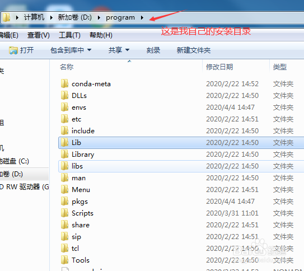Expand the arrow after 新加卷 (D:) breadcrumb
This screenshot has height=271, width=304.
pos(99,18)
